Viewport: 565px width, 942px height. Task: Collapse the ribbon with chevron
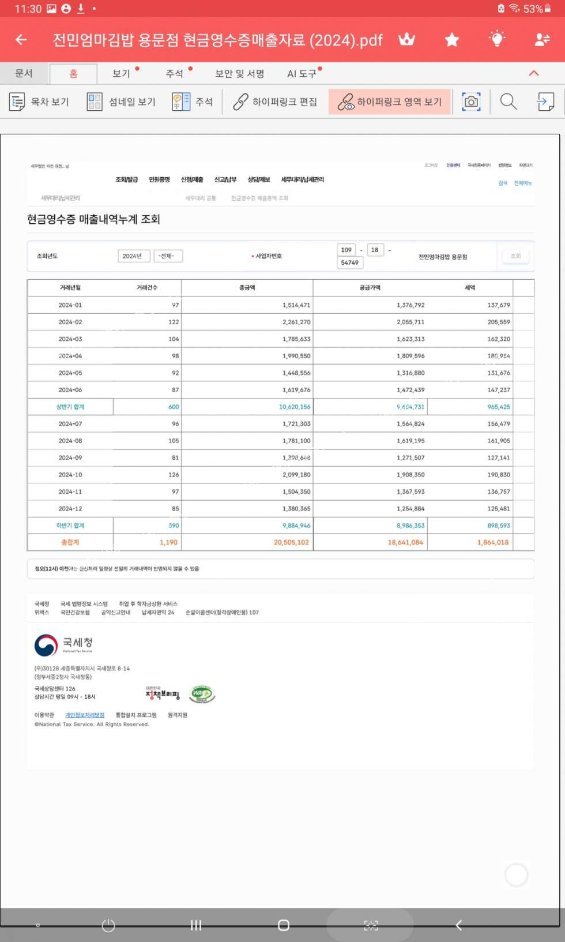click(534, 73)
